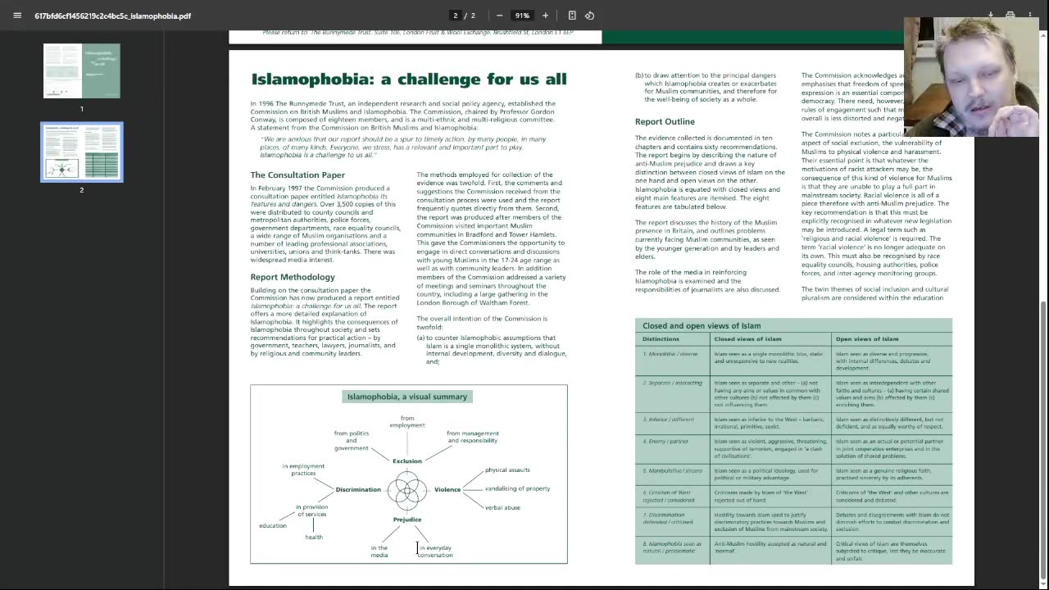Zoom out with the minus button
Screen dimensions: 1049x590
[499, 16]
